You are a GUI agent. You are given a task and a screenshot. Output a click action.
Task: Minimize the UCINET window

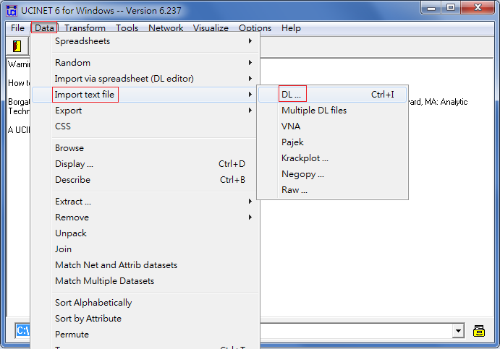tap(431, 8)
